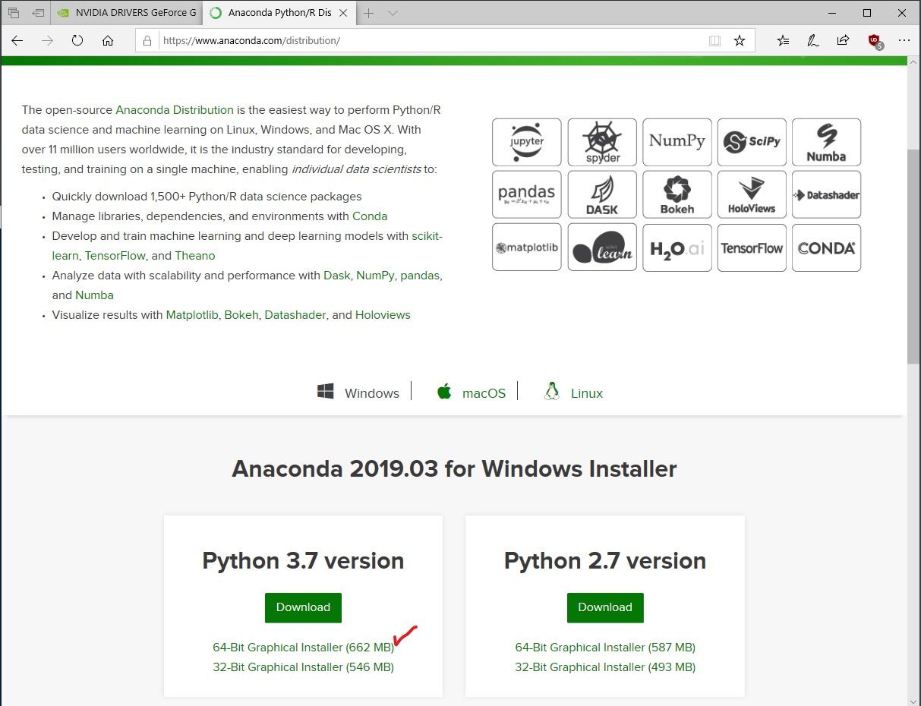Download the Python 3.7 version
This screenshot has height=706, width=921.
point(303,607)
